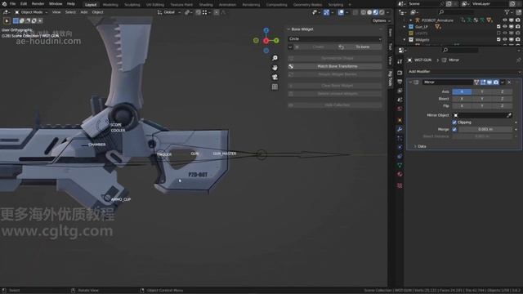Click the outliner filter funnel icon

[x=507, y=12]
